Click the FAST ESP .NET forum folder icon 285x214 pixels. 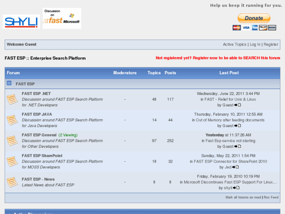[12, 99]
